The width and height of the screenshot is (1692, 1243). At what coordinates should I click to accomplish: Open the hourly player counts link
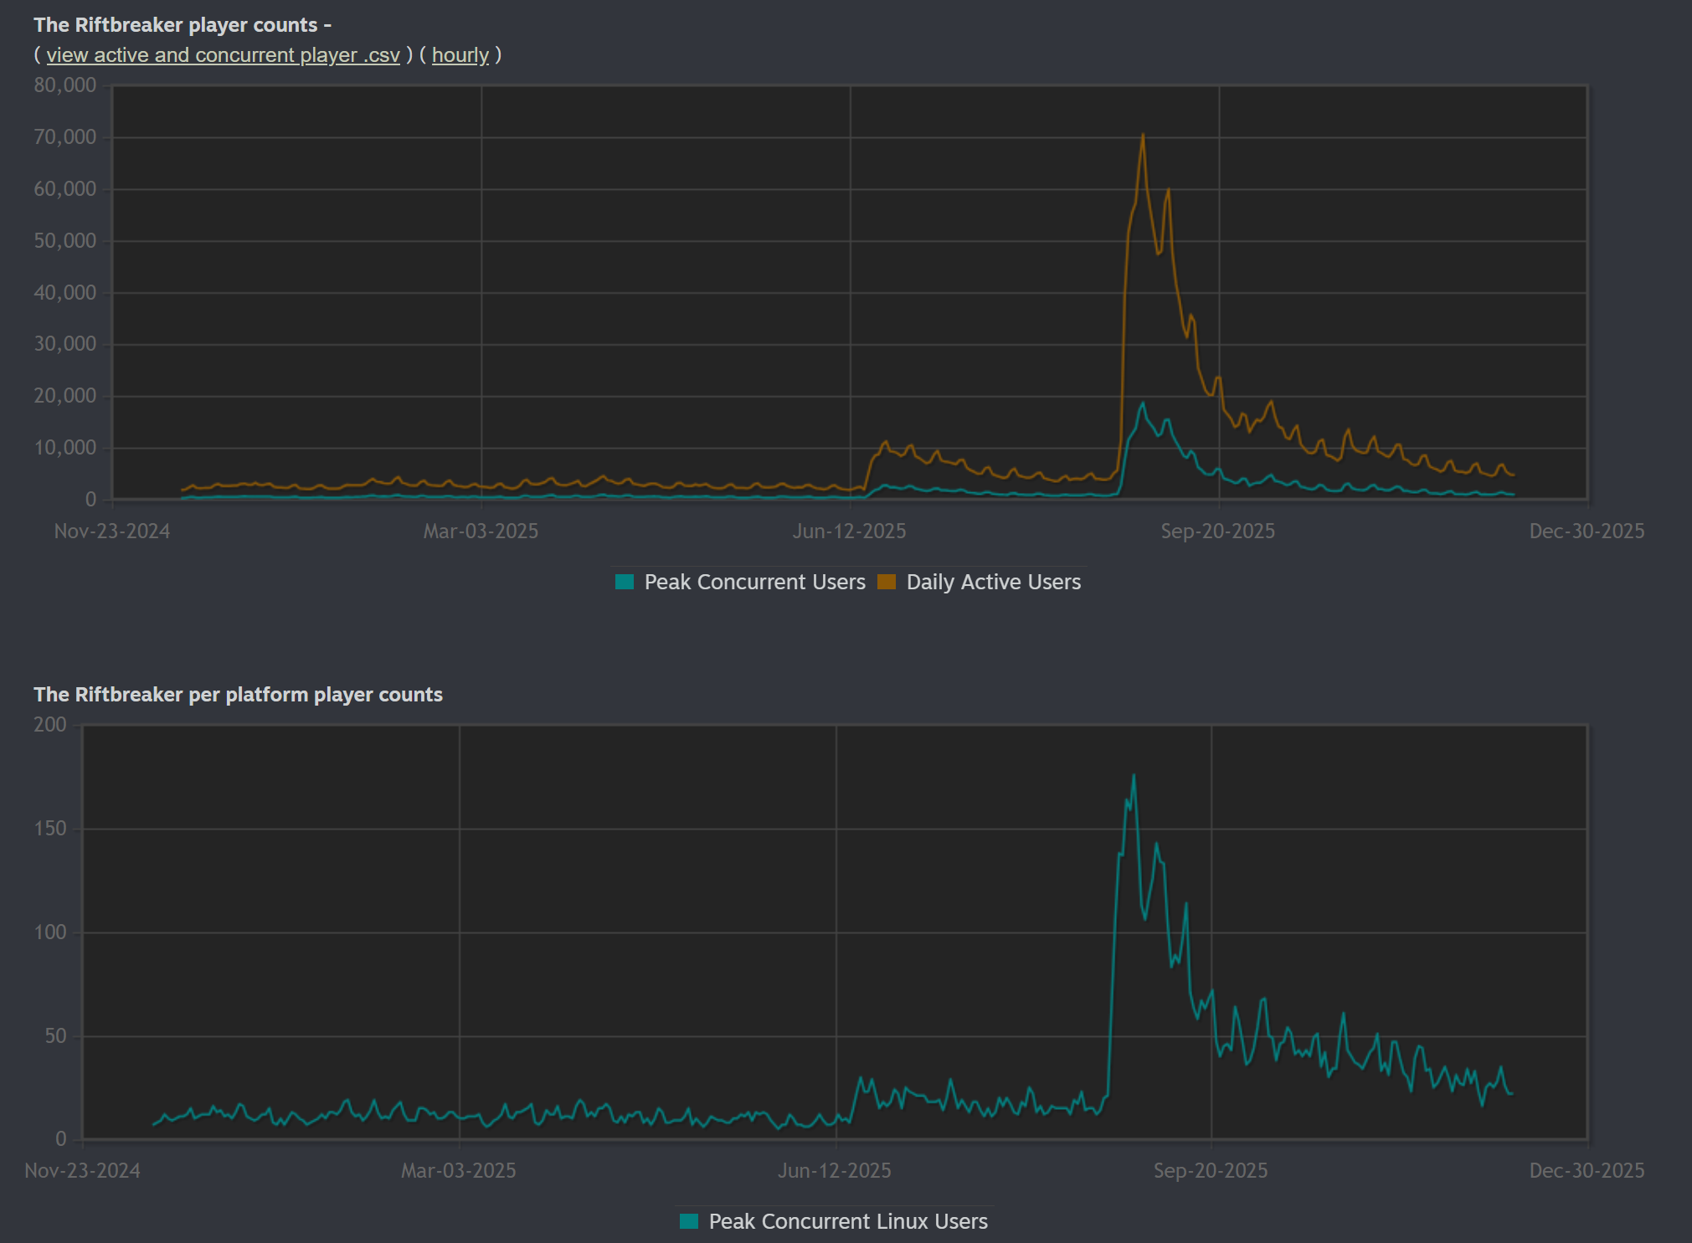pyautogui.click(x=460, y=55)
